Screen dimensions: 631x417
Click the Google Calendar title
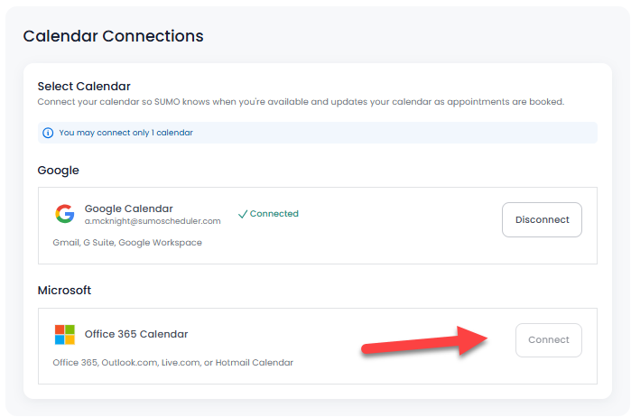(129, 208)
